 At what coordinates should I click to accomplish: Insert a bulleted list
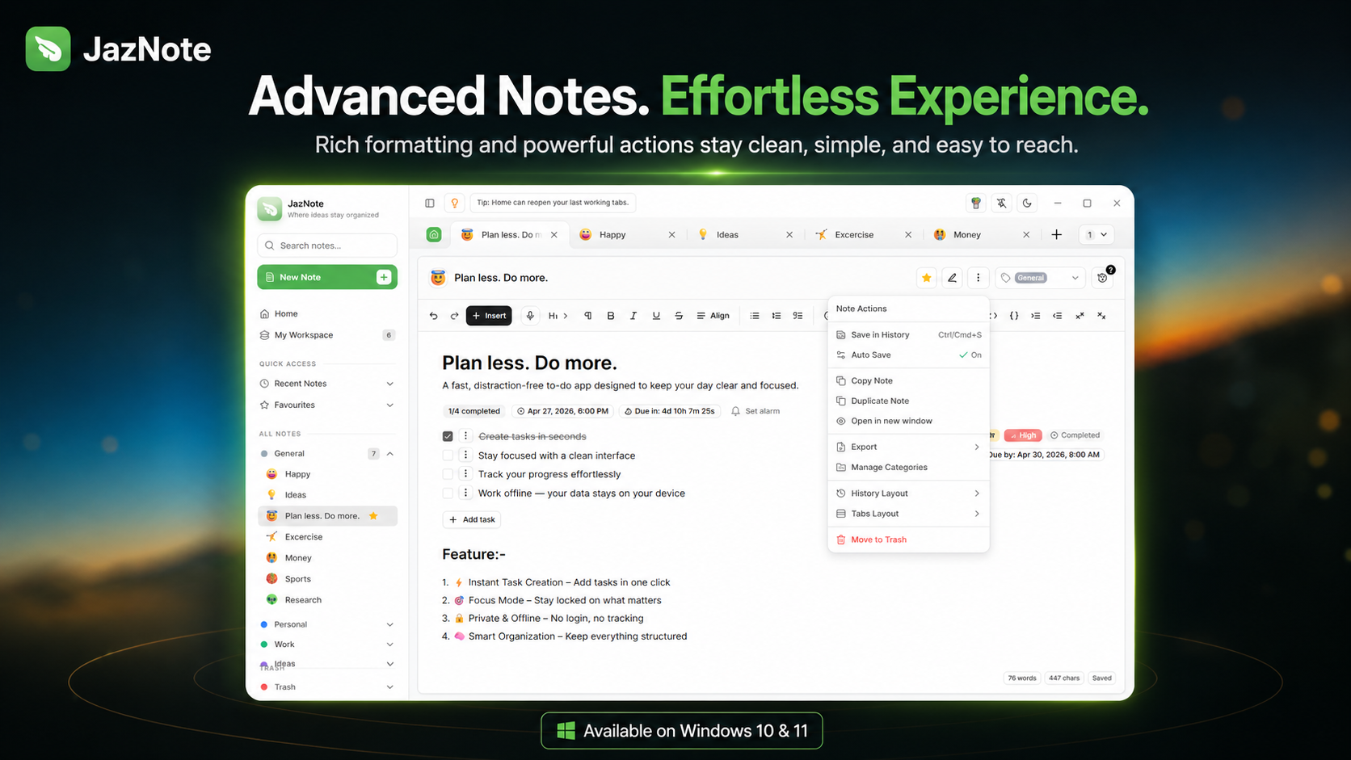coord(755,316)
